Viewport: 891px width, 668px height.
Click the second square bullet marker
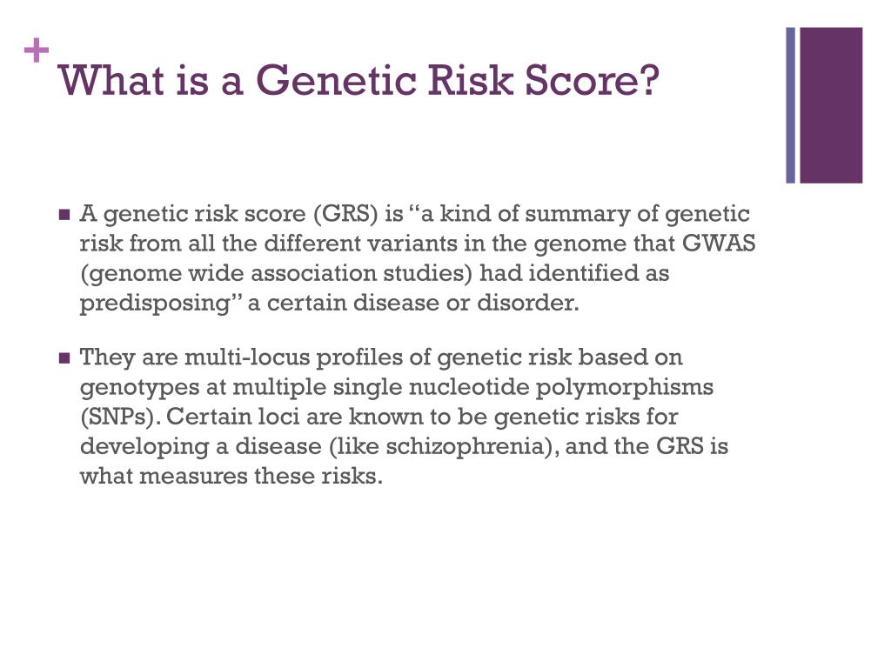64,358
